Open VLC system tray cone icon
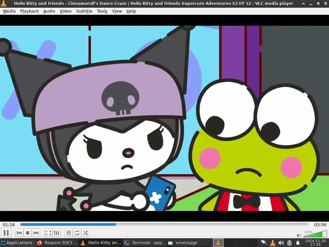 (x=272, y=243)
